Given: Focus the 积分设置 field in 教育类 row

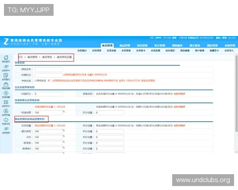Looking at the screenshot, I should [110, 143].
